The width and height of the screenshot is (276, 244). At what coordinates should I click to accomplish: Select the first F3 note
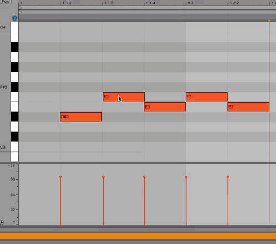tap(124, 97)
